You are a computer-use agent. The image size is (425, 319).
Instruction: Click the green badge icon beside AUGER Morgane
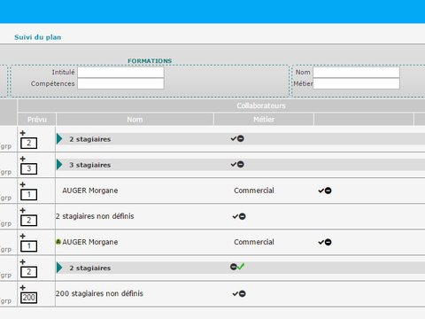(x=58, y=242)
